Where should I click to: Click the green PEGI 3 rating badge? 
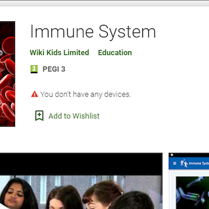(x=34, y=69)
